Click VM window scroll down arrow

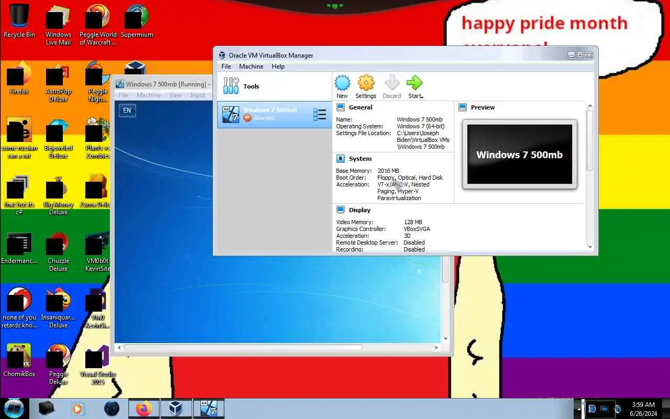pos(445,339)
